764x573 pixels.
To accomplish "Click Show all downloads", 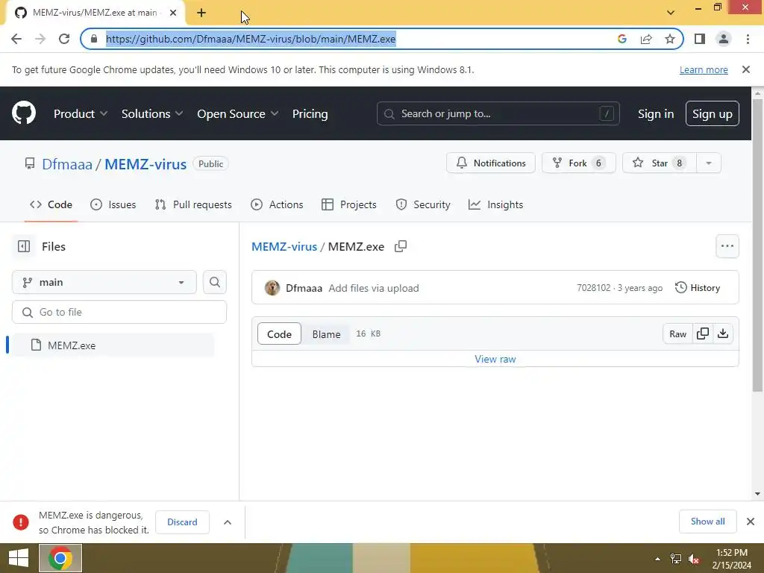I will (707, 522).
